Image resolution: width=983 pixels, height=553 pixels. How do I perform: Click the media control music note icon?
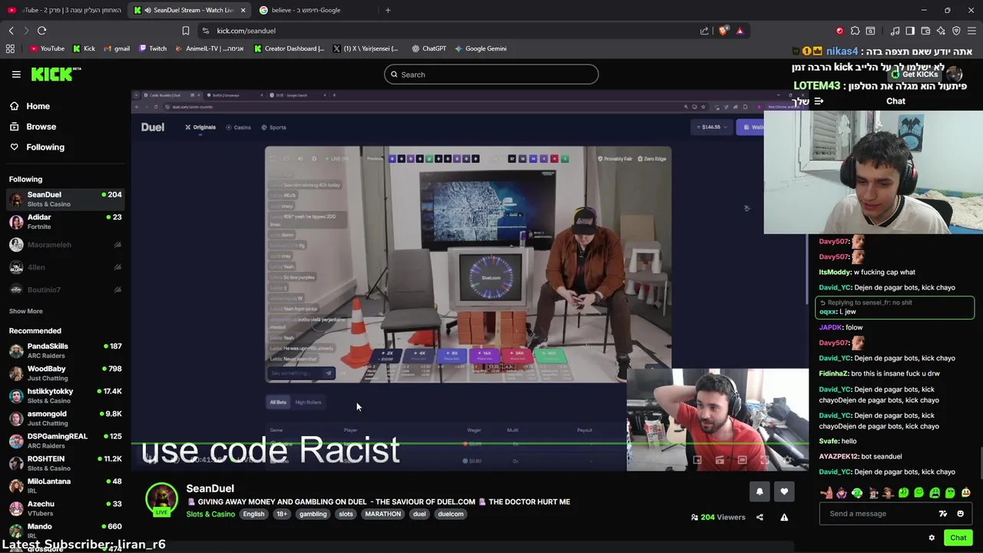pos(895,31)
